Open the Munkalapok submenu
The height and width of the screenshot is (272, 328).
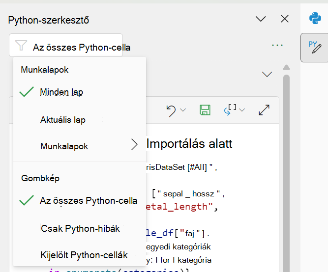[80, 146]
